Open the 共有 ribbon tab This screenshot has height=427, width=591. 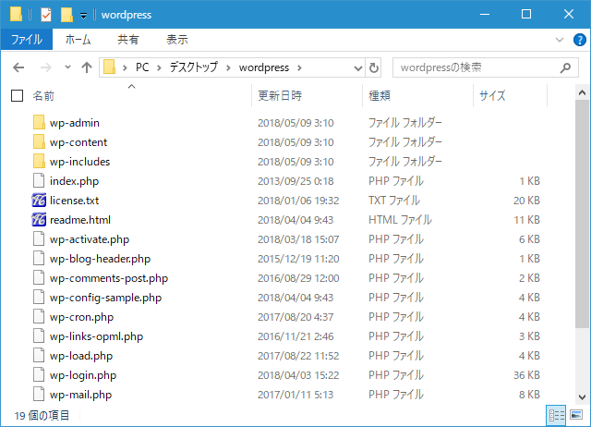coord(128,39)
